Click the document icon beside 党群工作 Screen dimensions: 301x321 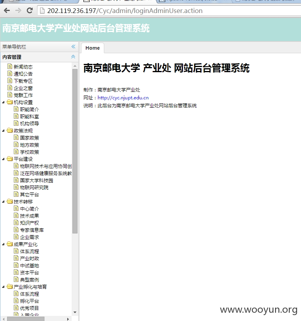[x=10, y=95]
